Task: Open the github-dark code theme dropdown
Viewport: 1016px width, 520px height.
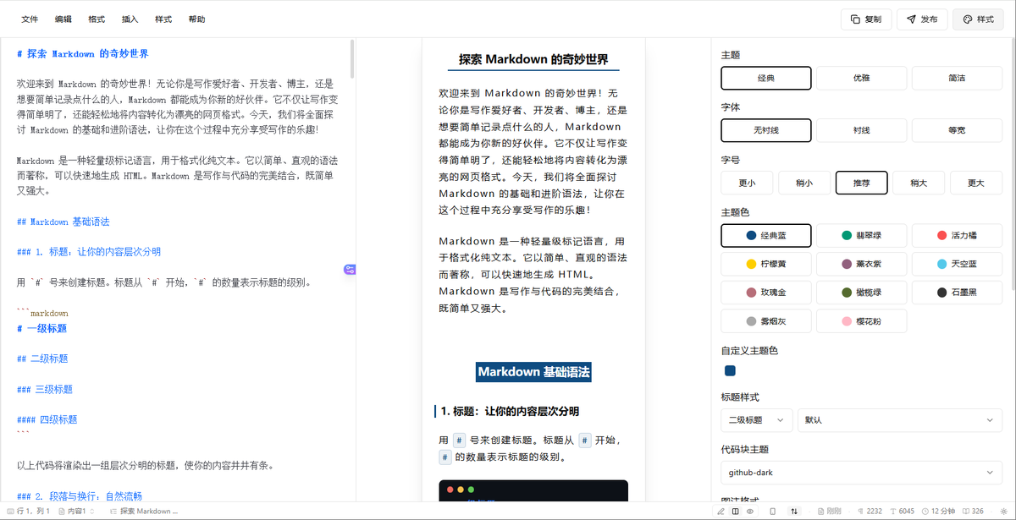Action: (x=862, y=473)
